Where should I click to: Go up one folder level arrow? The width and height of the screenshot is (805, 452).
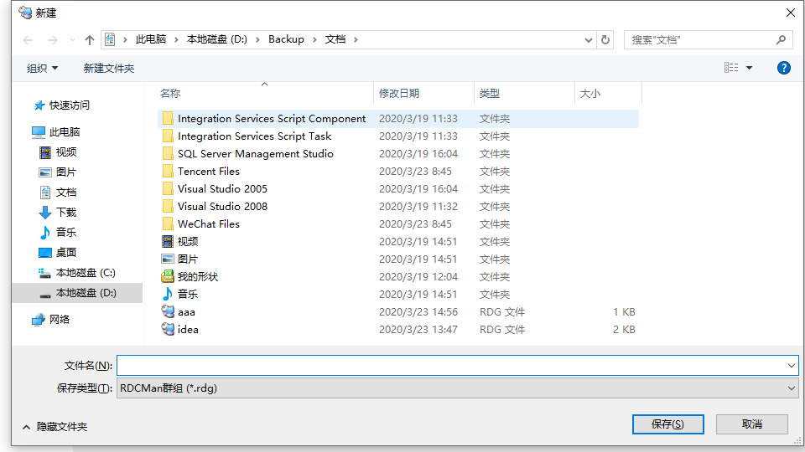click(x=90, y=39)
